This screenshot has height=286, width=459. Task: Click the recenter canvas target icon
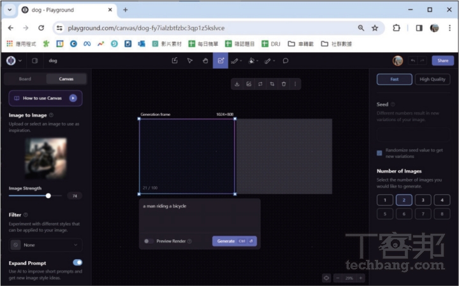pos(326,278)
